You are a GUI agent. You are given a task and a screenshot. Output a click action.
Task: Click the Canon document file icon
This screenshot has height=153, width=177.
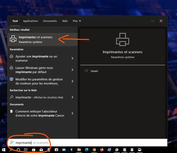[x=11, y=111]
